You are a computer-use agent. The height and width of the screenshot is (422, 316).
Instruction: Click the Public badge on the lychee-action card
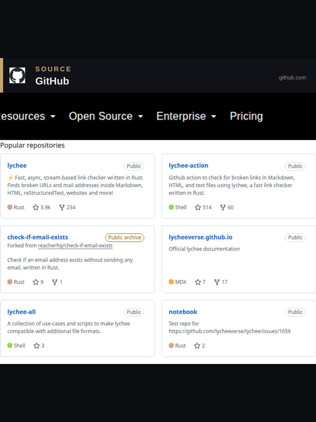(295, 166)
